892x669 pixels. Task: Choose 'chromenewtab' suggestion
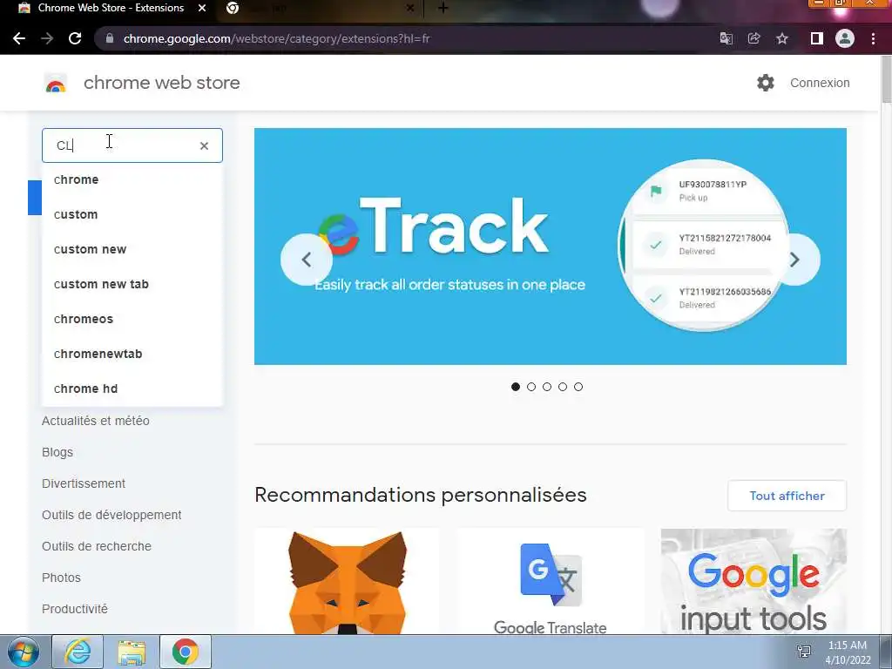click(x=132, y=354)
